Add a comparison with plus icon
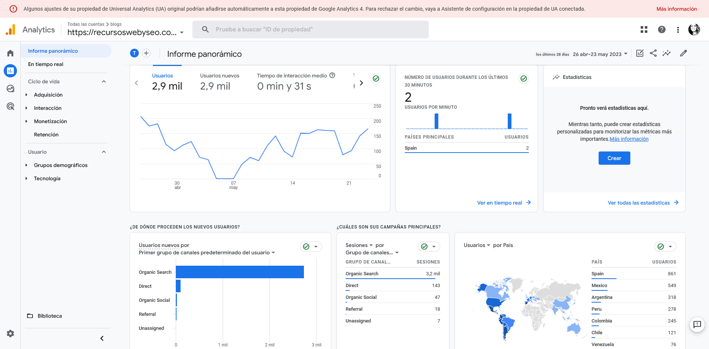Screen dimensions: 709x349 point(146,53)
